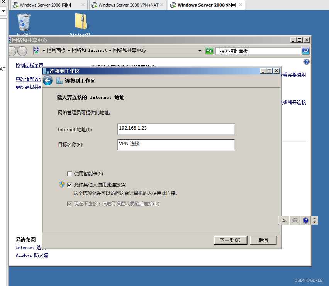Close the VPN+NAT virtual machine tab
This screenshot has height=286, width=329.
pyautogui.click(x=162, y=5)
